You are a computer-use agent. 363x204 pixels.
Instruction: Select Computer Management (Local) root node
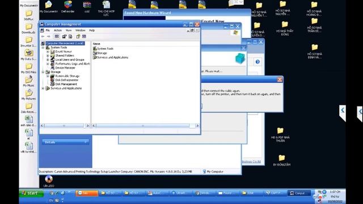click(65, 43)
